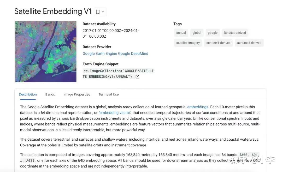
Task: Select the satellite-imagery tag chip
Action: [188, 43]
